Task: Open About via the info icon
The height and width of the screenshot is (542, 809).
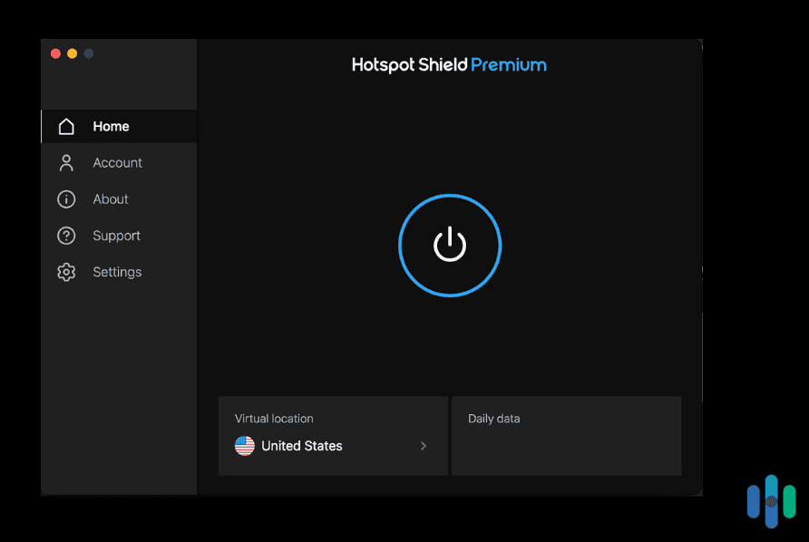Action: (65, 198)
